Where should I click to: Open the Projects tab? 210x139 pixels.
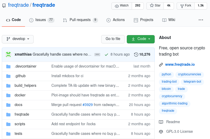point(143,20)
